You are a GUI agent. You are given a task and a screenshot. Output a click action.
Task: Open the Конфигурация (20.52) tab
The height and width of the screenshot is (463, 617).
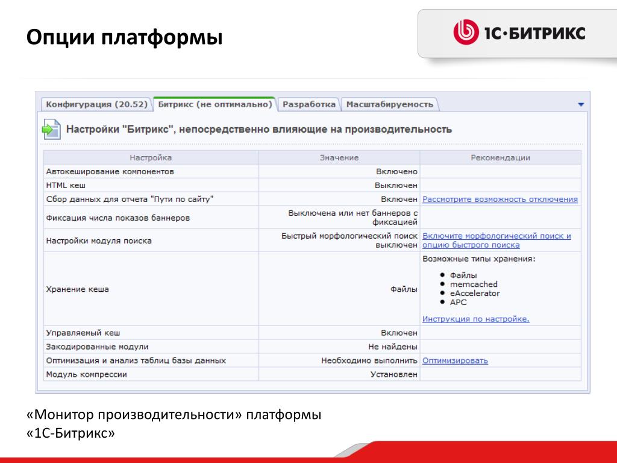[x=96, y=104]
